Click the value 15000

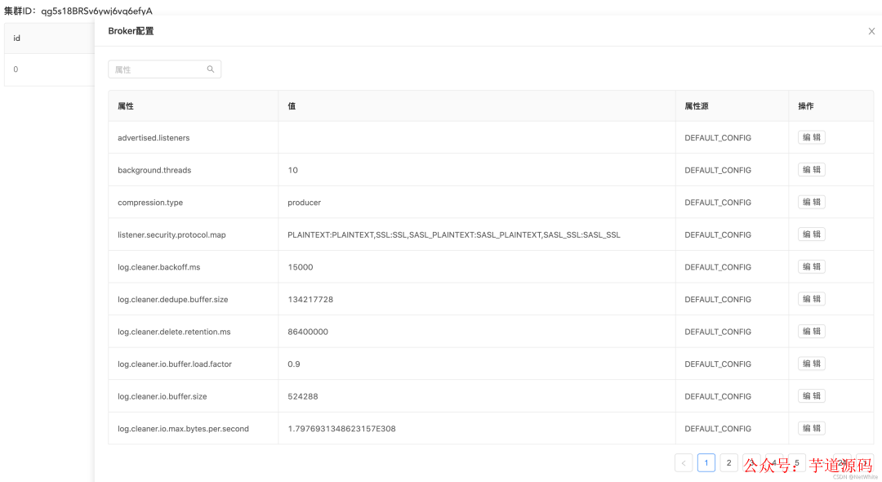pyautogui.click(x=300, y=267)
